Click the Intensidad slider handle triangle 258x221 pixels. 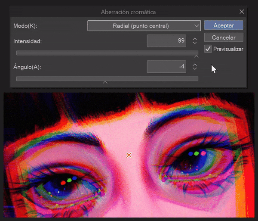coord(196,56)
